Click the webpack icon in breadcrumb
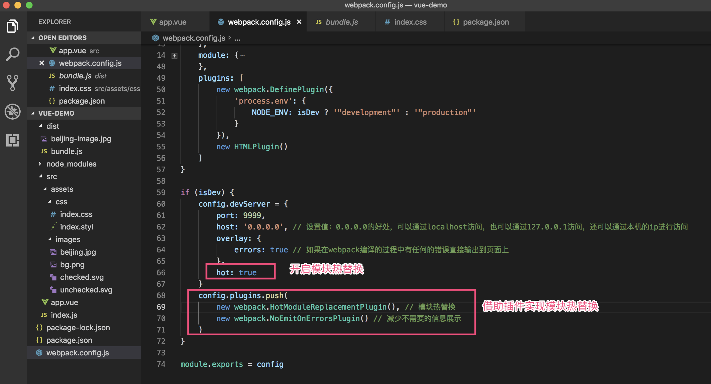This screenshot has height=384, width=711. pyautogui.click(x=156, y=38)
